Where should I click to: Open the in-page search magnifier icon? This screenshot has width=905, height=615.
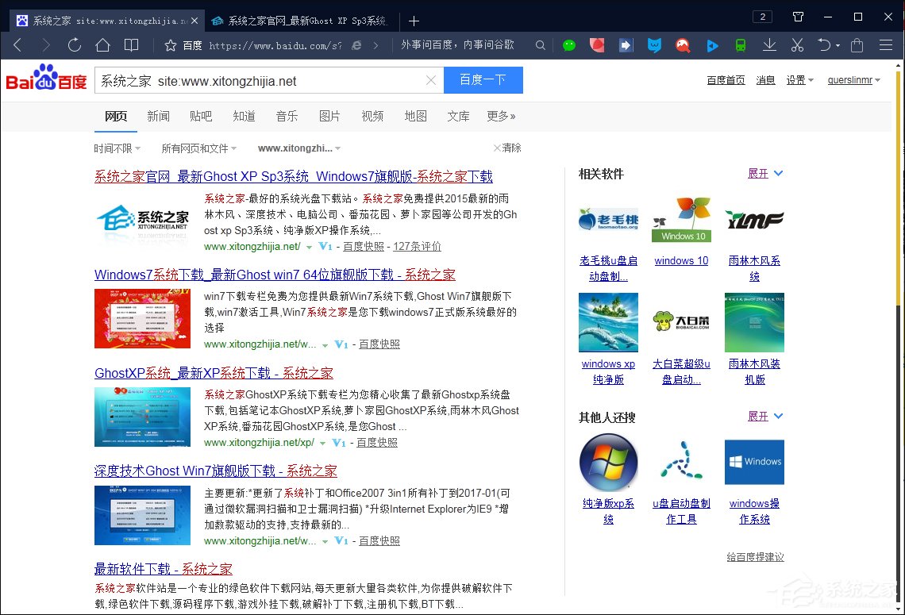(540, 45)
